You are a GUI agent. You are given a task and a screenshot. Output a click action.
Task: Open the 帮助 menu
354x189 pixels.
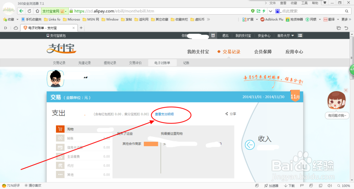click(x=315, y=3)
